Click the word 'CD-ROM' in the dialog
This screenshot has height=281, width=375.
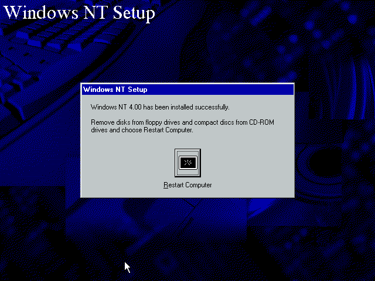pos(261,122)
